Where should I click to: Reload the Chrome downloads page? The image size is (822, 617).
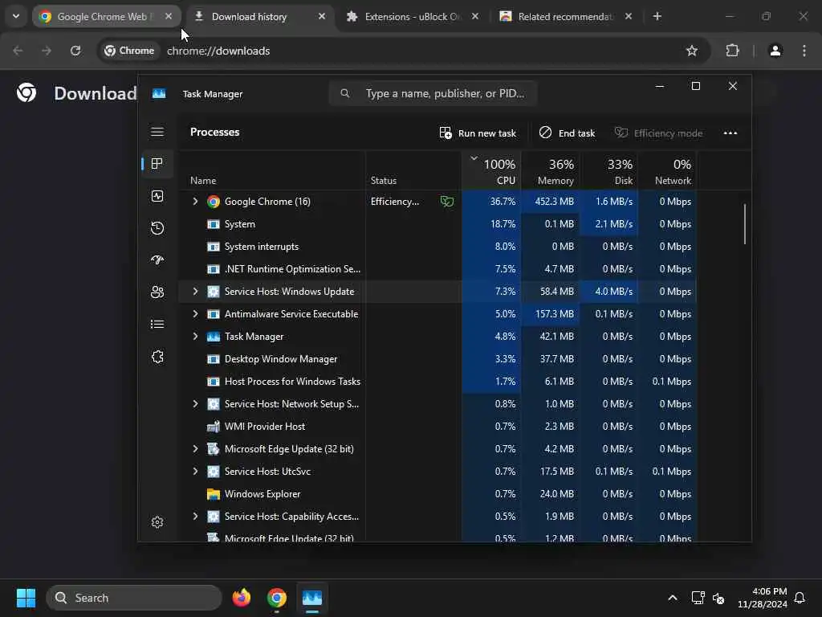pyautogui.click(x=75, y=51)
